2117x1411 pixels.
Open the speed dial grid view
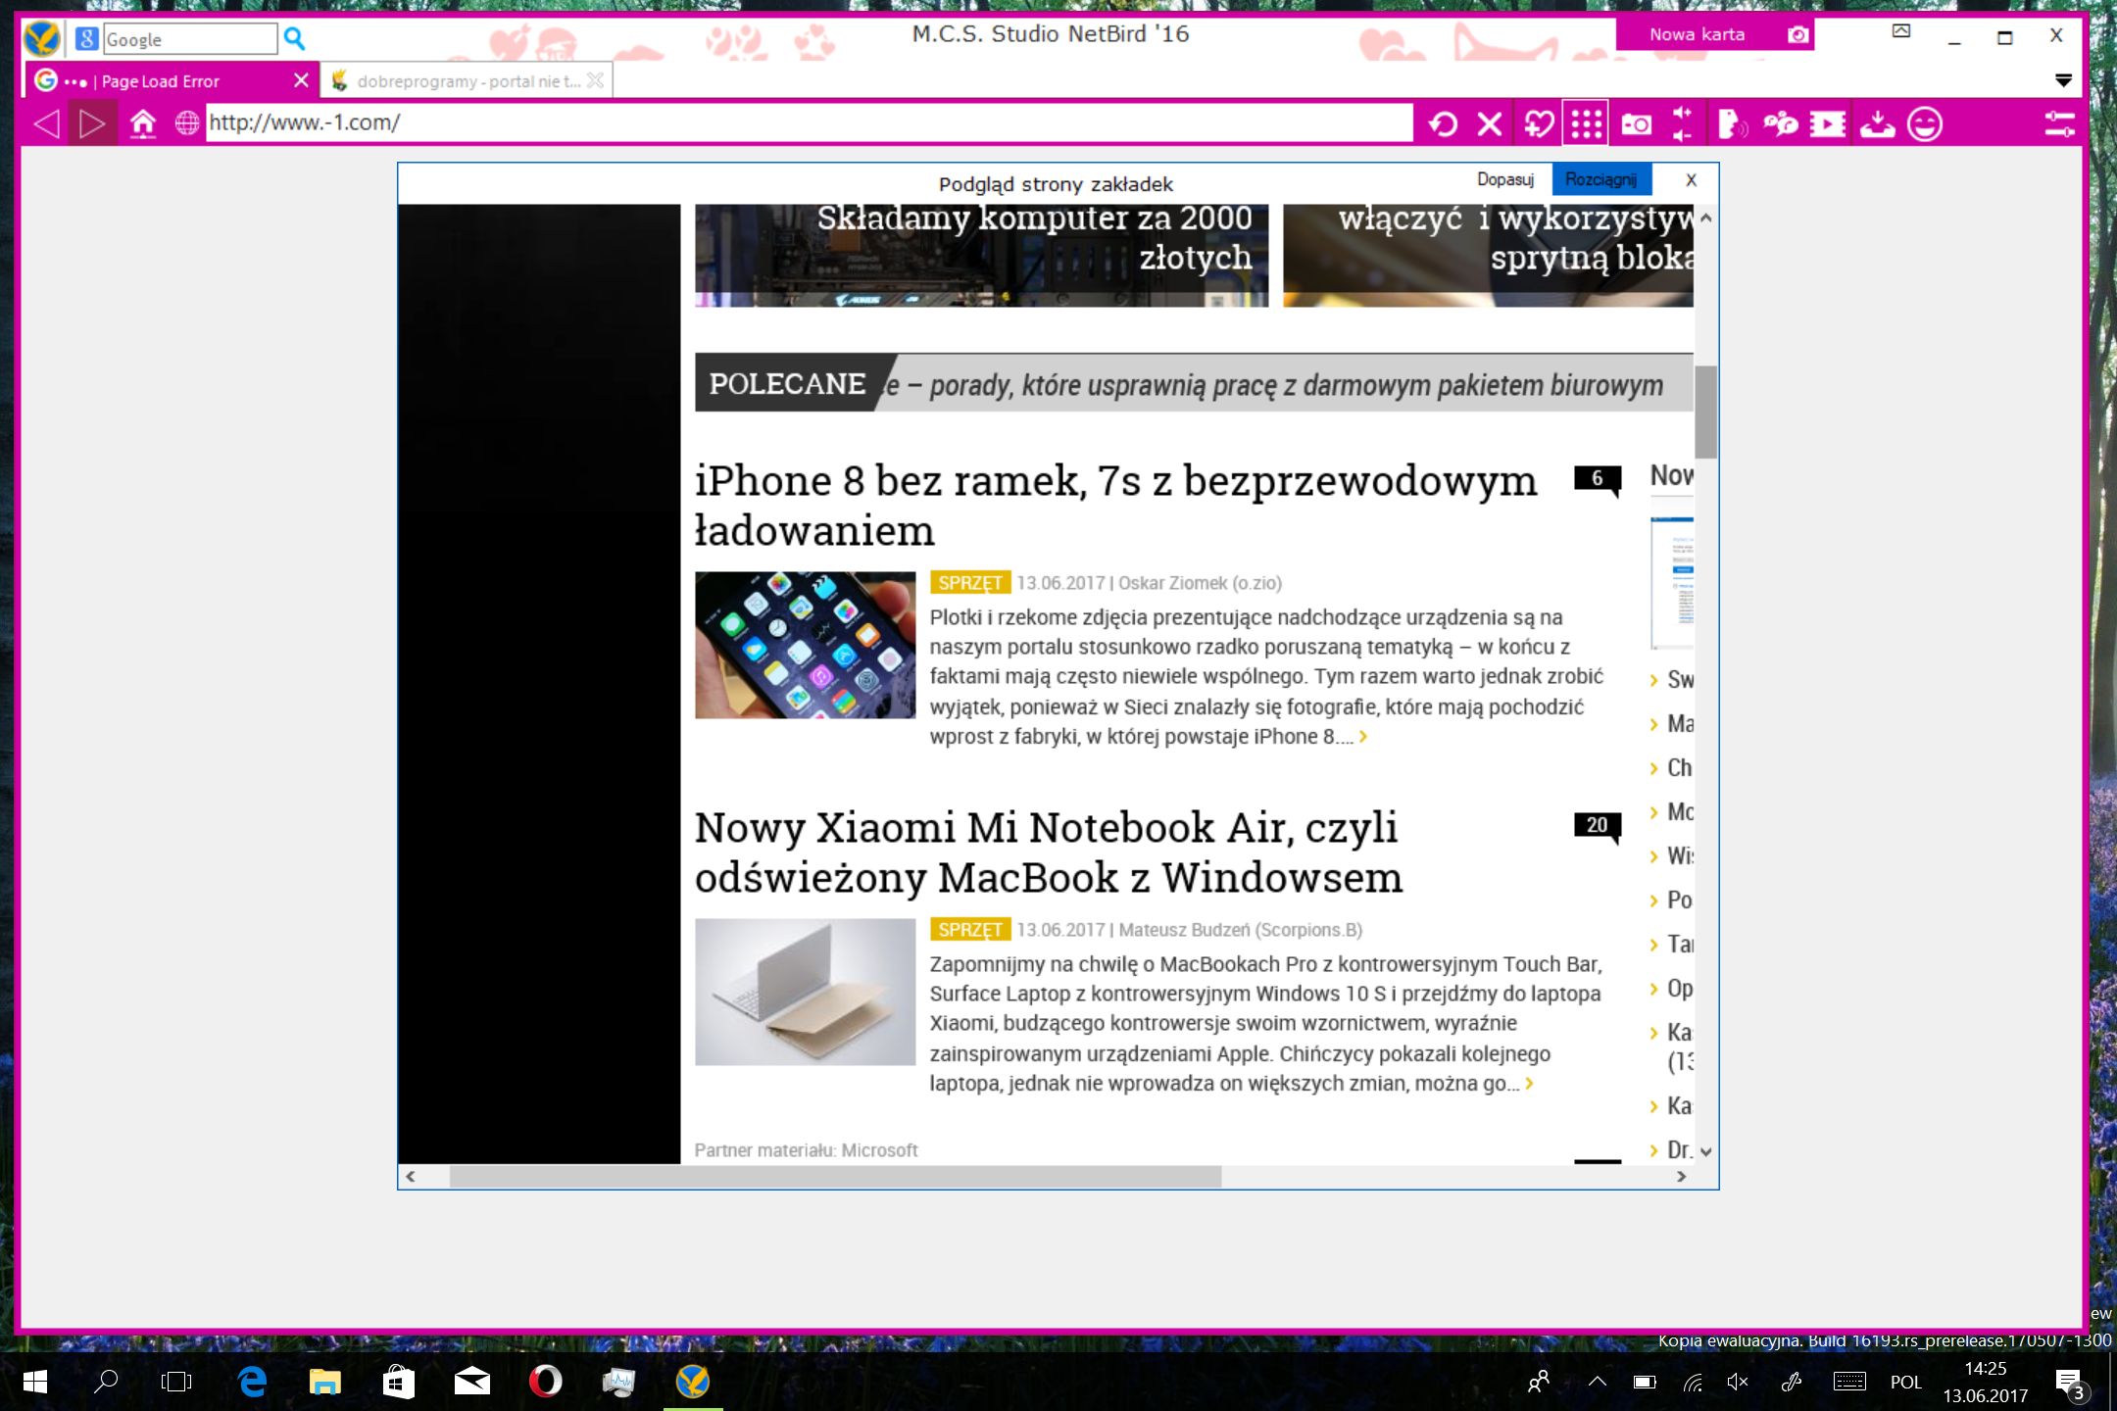(1585, 122)
